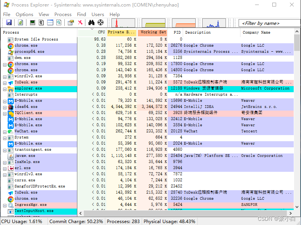Sort by the Working Set column header
The image size is (301, 225).
152,33
